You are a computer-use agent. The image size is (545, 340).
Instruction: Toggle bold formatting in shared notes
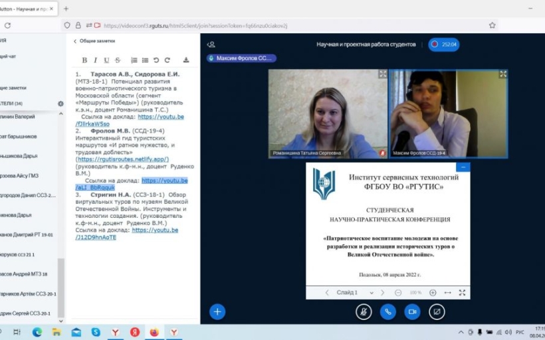[84, 60]
